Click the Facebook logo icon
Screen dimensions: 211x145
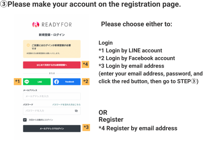(x=57, y=82)
